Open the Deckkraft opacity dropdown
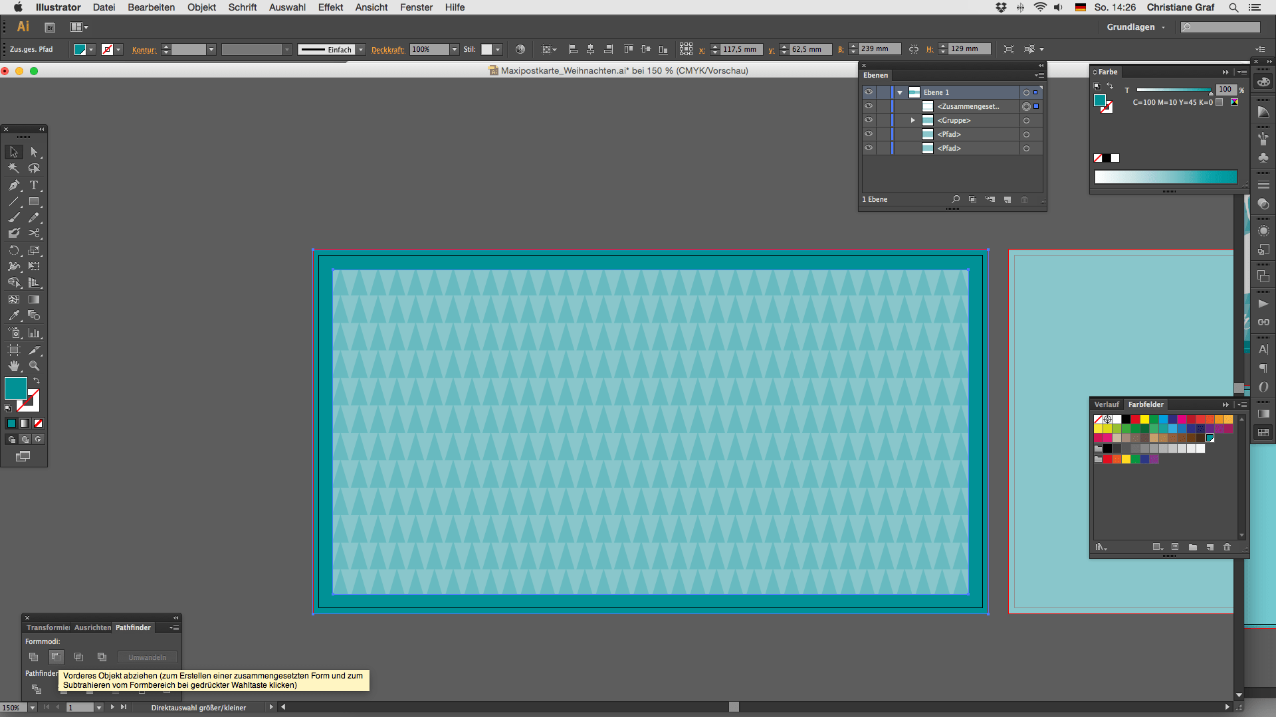The height and width of the screenshot is (717, 1276). coord(455,49)
